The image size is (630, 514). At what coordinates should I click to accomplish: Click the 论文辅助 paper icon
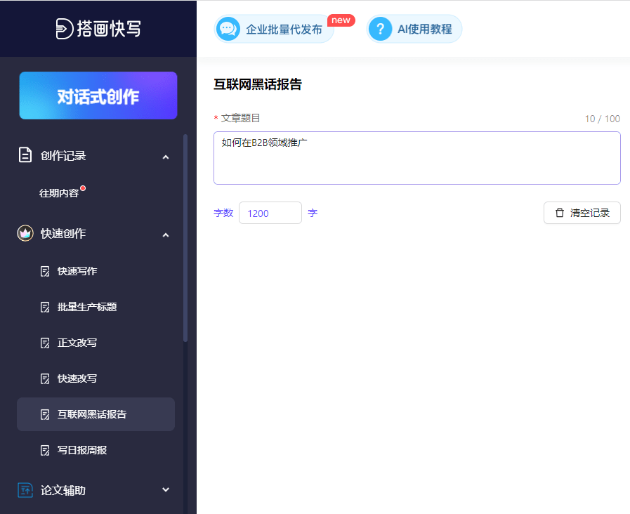coord(25,490)
